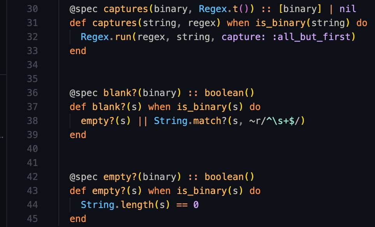Click the "regex" parameter on line 31
Screen dimensions: 375x227
202,23
